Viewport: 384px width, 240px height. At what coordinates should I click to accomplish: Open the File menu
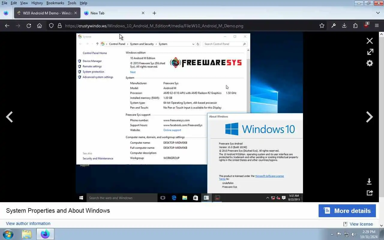coord(4,3)
